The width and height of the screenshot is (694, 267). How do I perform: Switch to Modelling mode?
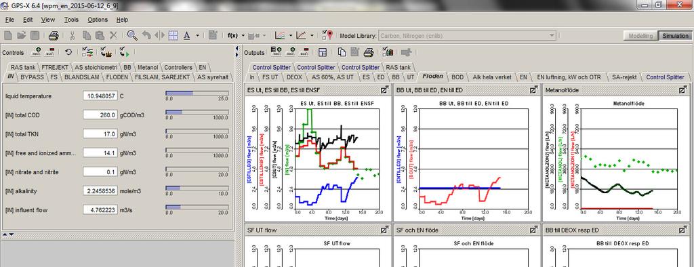click(x=640, y=36)
